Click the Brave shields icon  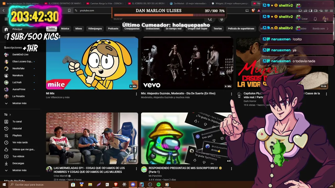point(253,10)
